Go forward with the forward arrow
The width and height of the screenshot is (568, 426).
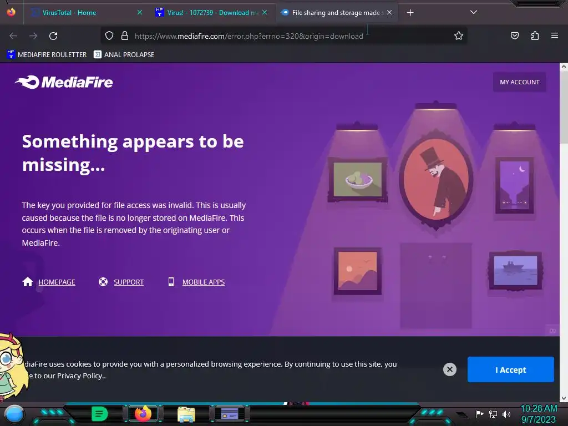[x=33, y=36]
